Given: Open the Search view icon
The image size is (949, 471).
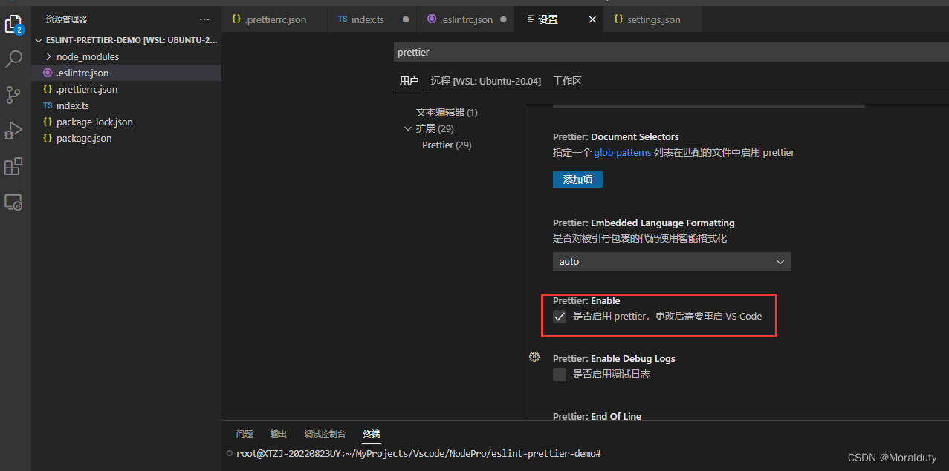Looking at the screenshot, I should coord(13,59).
